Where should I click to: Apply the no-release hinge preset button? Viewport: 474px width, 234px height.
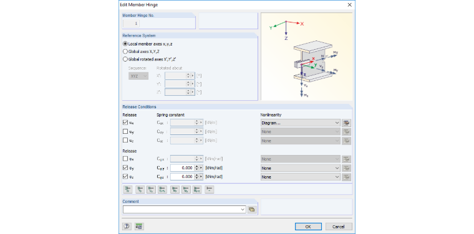pos(209,189)
